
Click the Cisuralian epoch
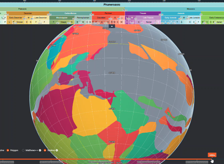coord(101,18)
